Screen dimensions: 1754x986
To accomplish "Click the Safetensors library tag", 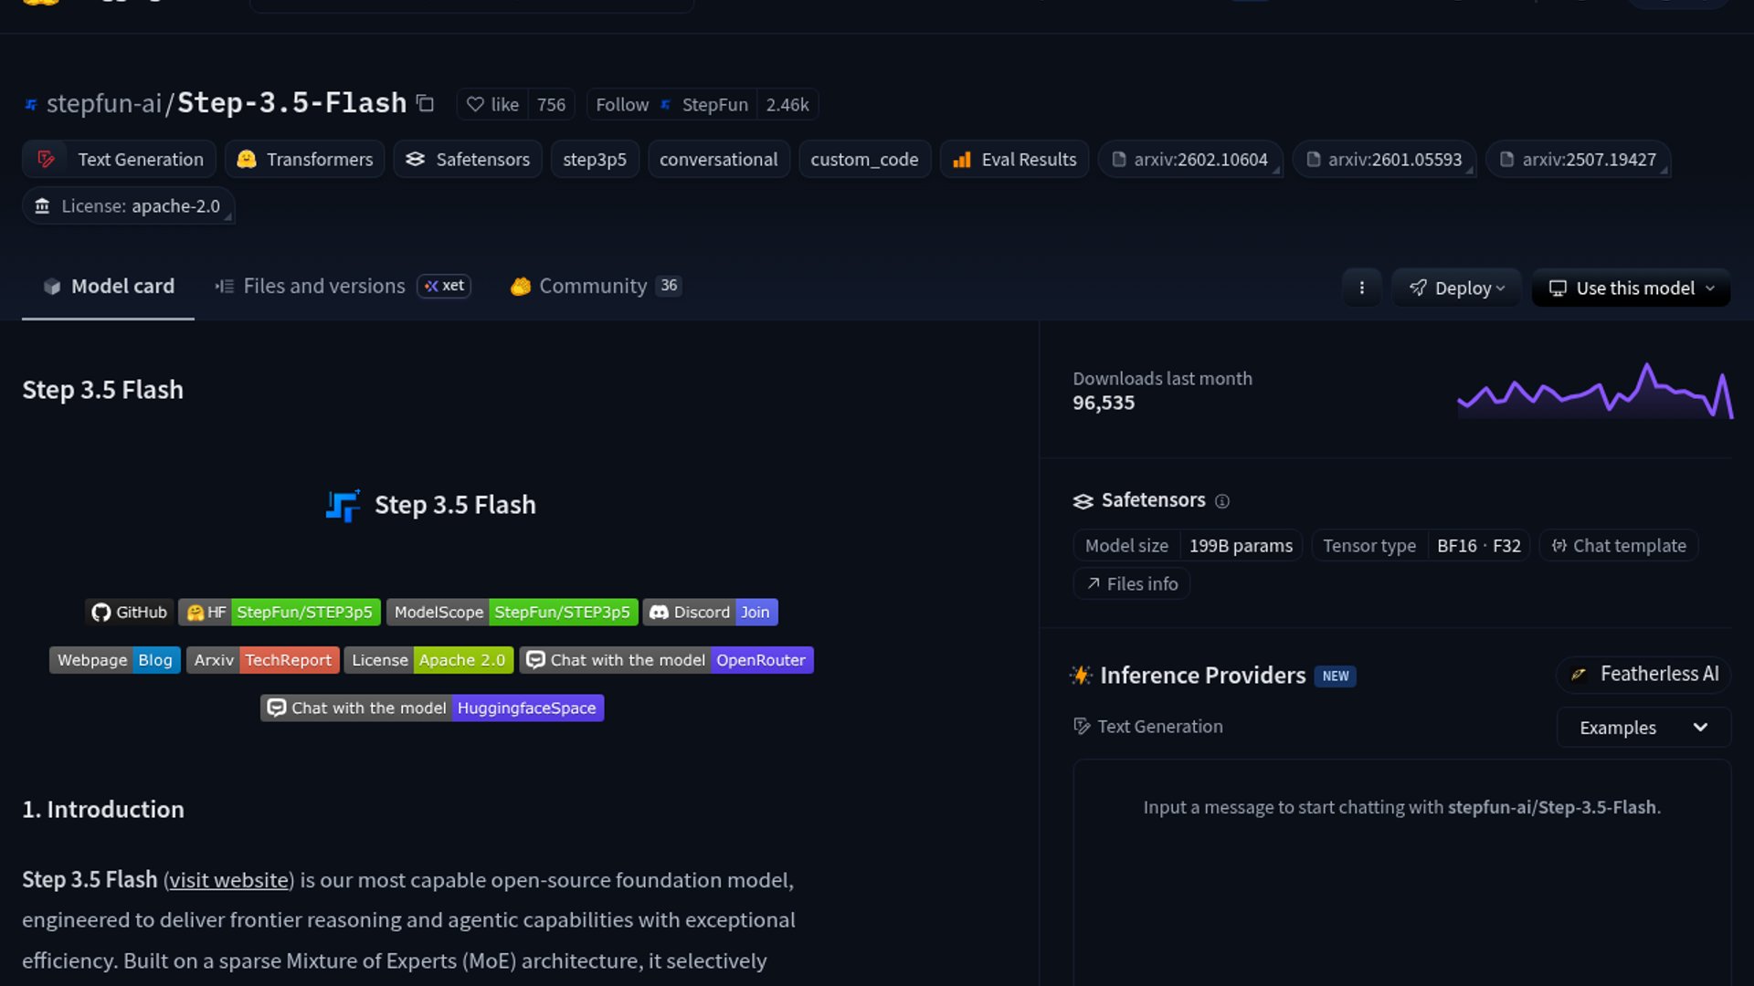I will point(468,159).
